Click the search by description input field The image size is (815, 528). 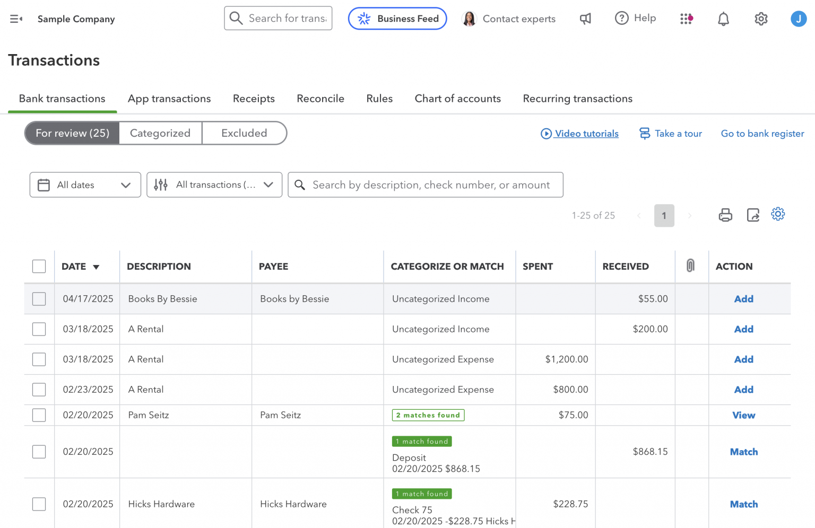click(426, 184)
